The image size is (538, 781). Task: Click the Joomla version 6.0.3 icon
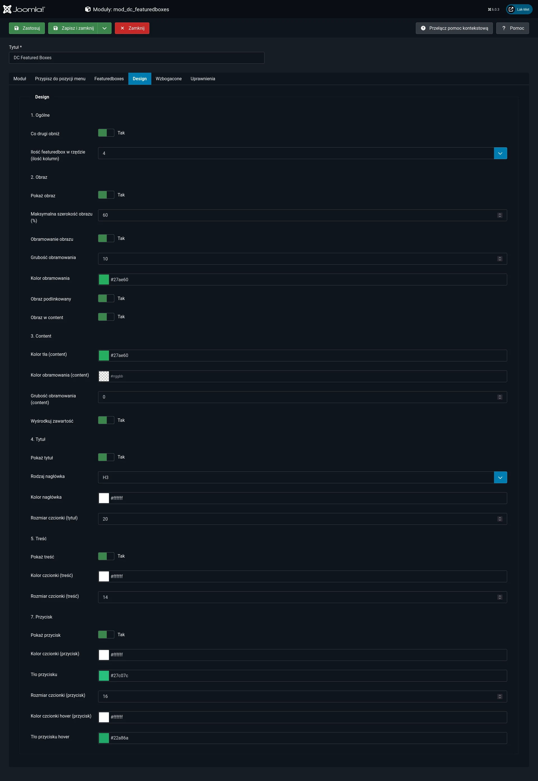tap(490, 10)
